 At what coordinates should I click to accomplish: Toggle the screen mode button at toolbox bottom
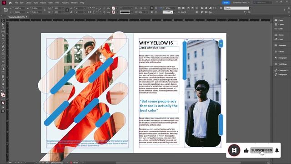(x=3, y=111)
